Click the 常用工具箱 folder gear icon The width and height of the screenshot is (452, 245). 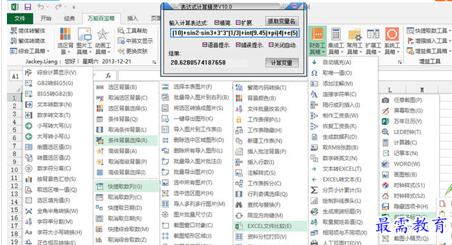(354, 35)
